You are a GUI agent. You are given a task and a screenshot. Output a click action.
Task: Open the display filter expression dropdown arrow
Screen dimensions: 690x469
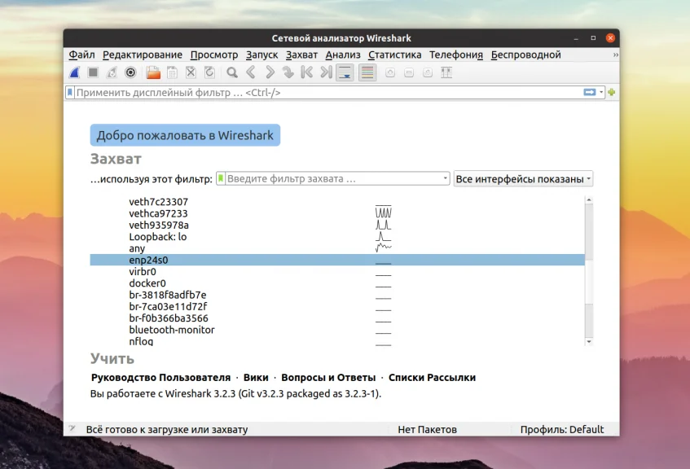600,92
